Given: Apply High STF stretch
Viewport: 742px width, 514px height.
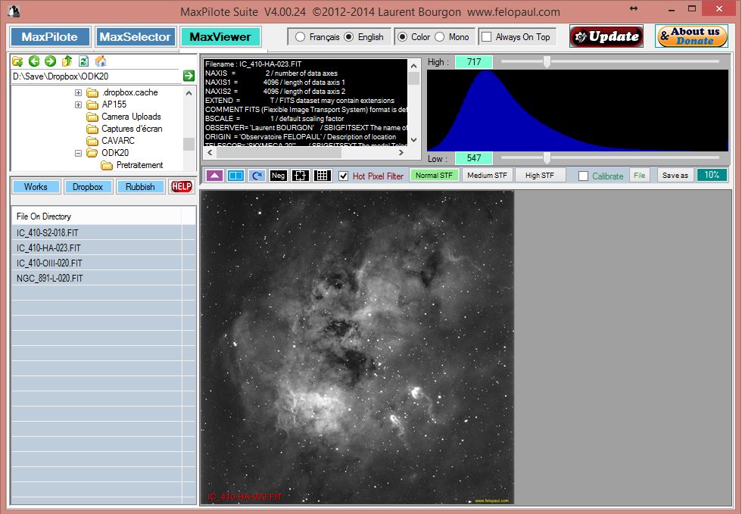Looking at the screenshot, I should [539, 175].
